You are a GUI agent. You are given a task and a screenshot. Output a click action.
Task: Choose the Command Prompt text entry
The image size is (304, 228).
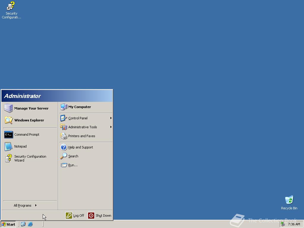point(27,134)
